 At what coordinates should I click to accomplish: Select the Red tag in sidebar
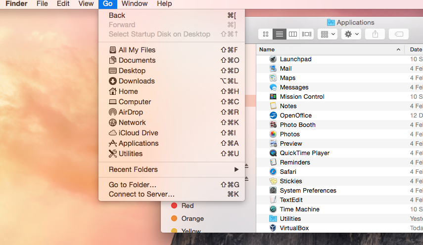[183, 205]
